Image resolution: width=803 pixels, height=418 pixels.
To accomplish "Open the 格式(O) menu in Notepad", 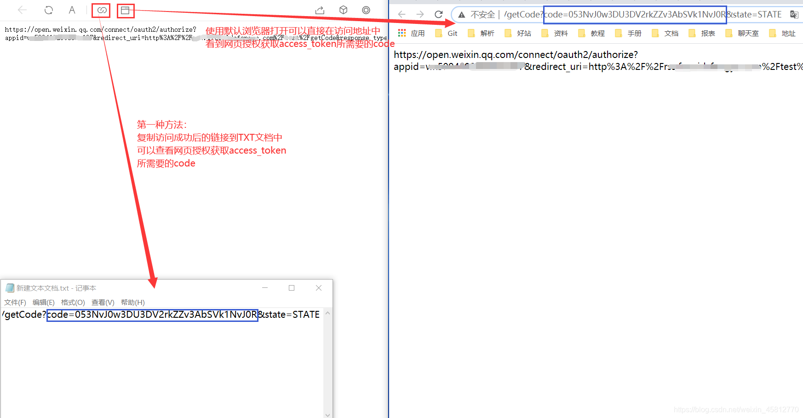I will [x=73, y=302].
